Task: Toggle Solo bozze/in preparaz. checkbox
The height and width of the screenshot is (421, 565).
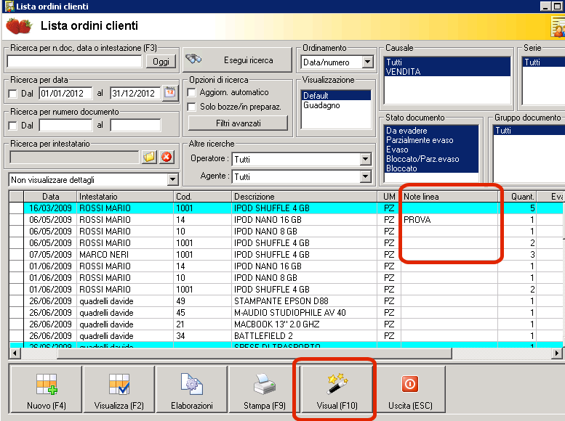Action: click(x=192, y=107)
